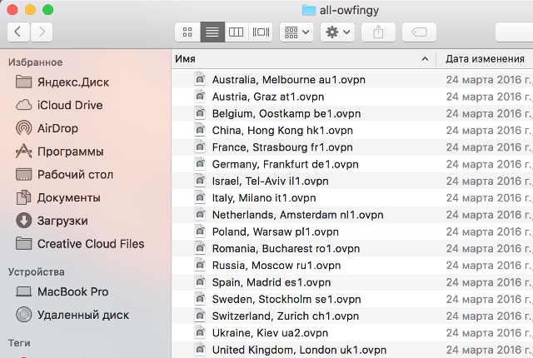Sort by Дата изменения column header
The height and width of the screenshot is (358, 533).
(x=485, y=59)
